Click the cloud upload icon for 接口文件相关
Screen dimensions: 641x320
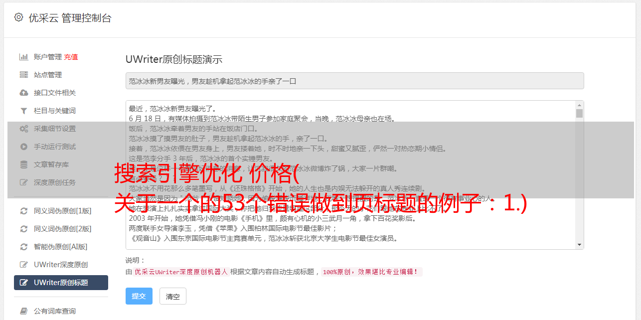pos(23,93)
